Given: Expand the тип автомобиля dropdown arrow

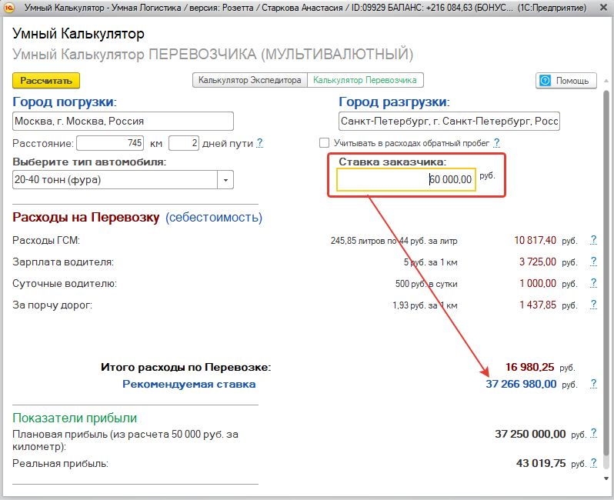Looking at the screenshot, I should coord(225,180).
